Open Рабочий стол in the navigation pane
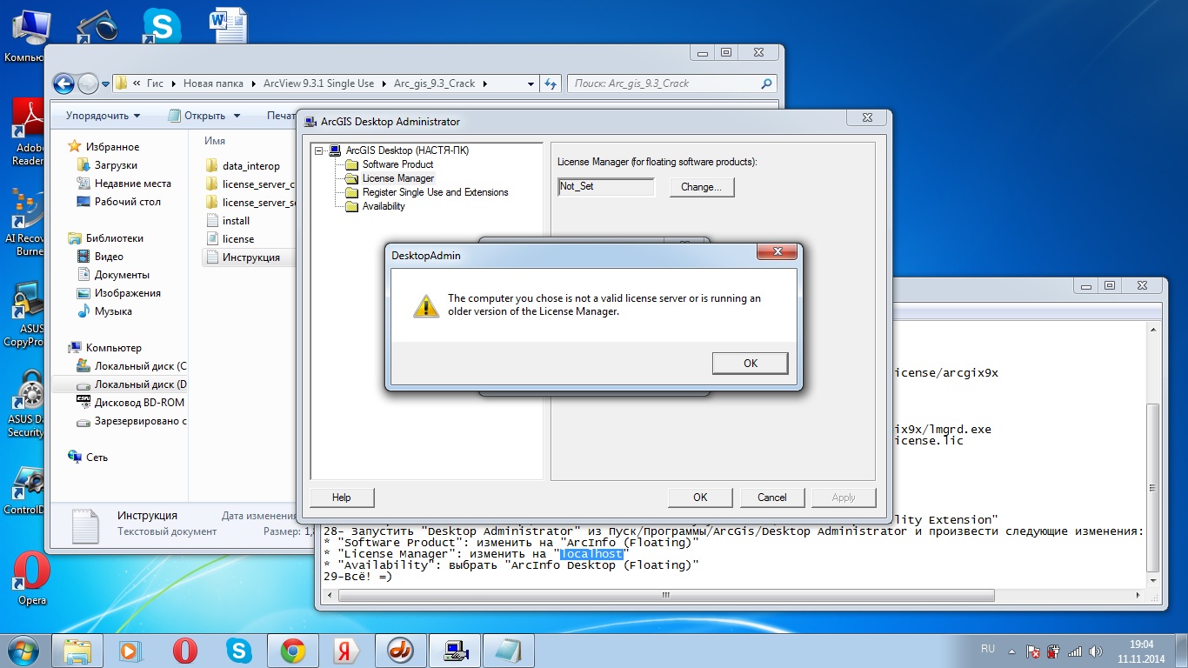Viewport: 1188px width, 668px height. pos(127,202)
